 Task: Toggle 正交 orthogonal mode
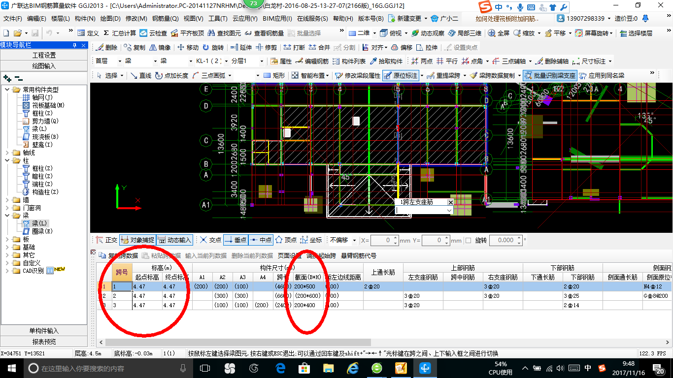click(106, 240)
